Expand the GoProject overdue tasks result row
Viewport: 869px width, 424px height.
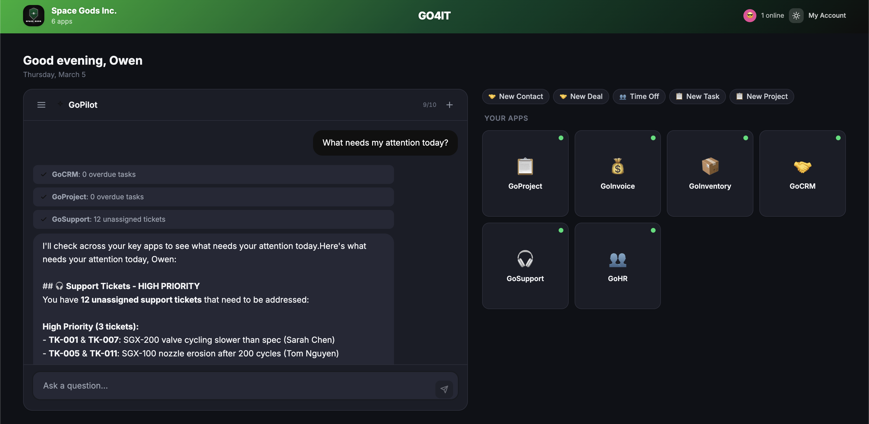coord(213,197)
